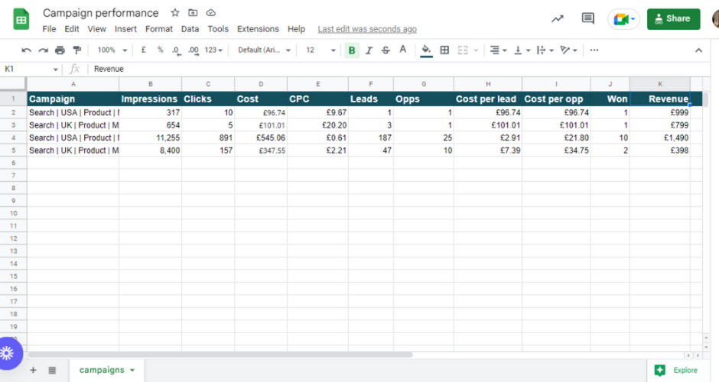Screen dimensions: 719x382
Task: Click 'Last edit was seconds ago' link
Action: pyautogui.click(x=367, y=29)
